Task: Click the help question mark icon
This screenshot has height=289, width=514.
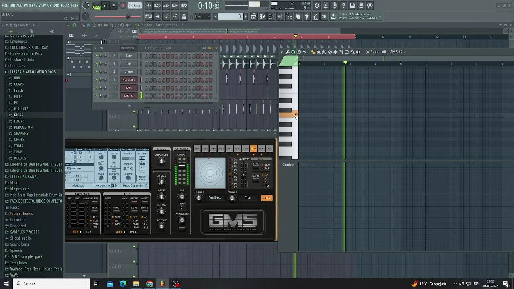Action: [343, 6]
